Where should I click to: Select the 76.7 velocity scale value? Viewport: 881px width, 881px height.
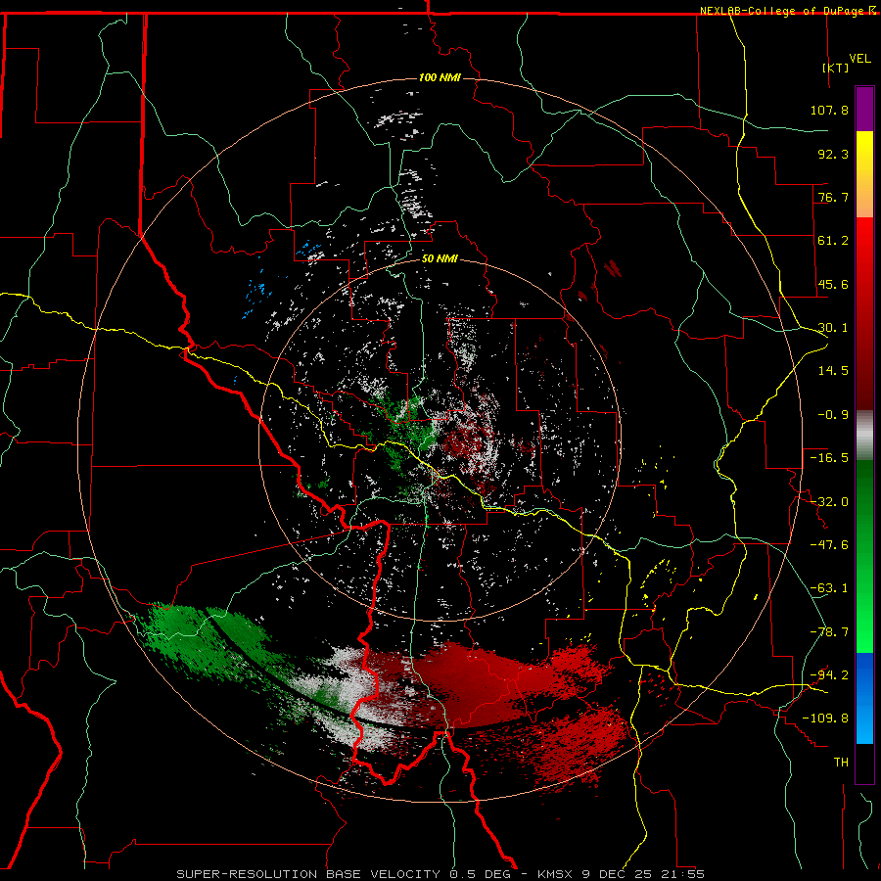coord(833,197)
